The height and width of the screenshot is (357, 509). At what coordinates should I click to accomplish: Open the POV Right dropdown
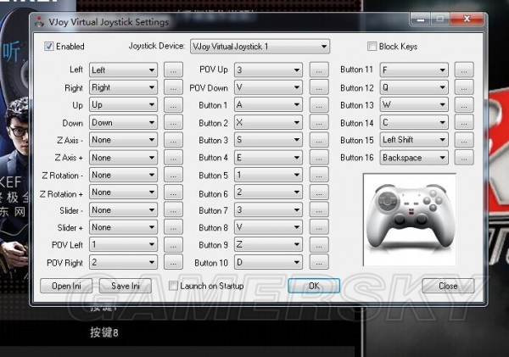pyautogui.click(x=123, y=262)
